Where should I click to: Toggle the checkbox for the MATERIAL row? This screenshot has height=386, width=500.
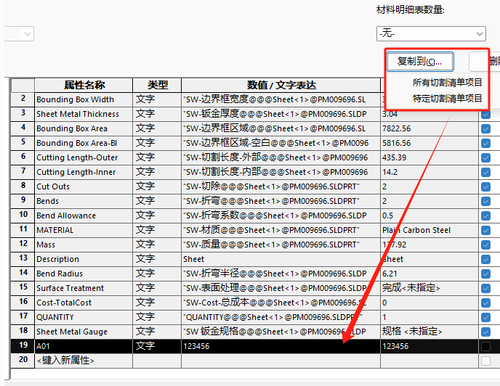tap(485, 230)
